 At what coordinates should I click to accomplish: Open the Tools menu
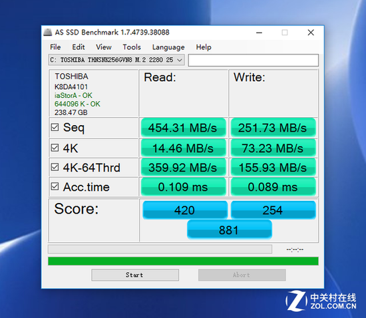pos(132,47)
